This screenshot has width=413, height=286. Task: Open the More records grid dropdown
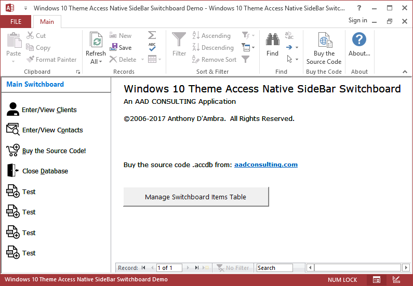[x=155, y=59]
